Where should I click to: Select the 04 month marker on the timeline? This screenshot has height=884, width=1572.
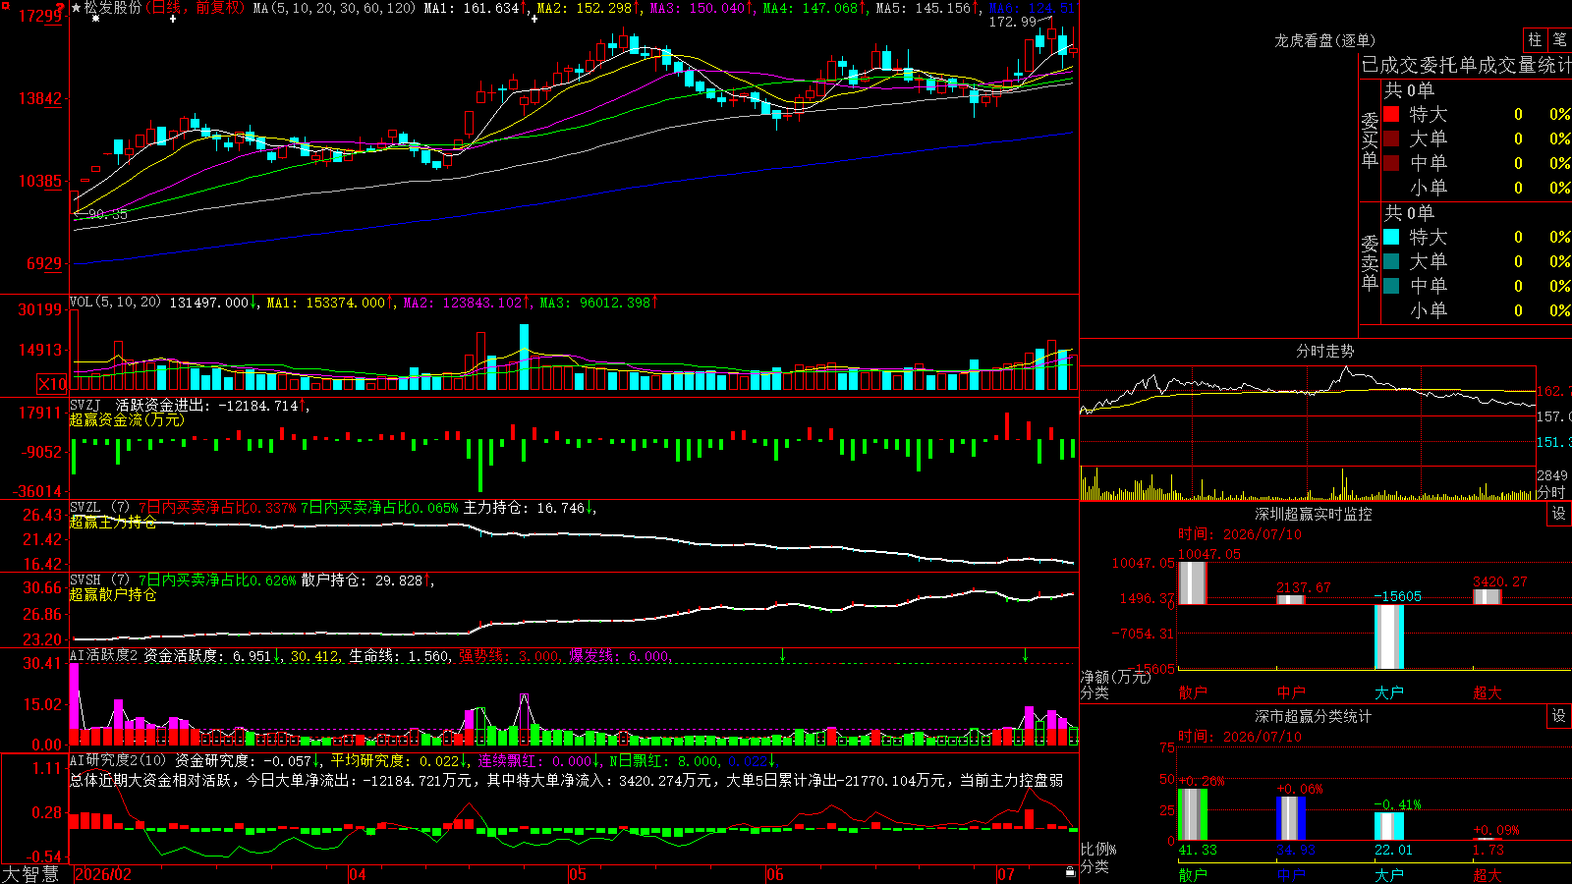click(358, 874)
